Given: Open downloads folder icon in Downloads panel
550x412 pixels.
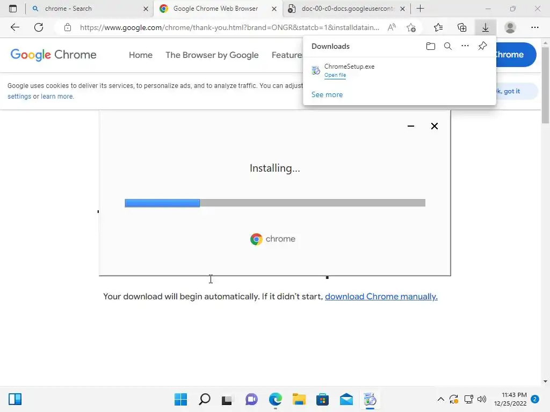Looking at the screenshot, I should pyautogui.click(x=430, y=46).
